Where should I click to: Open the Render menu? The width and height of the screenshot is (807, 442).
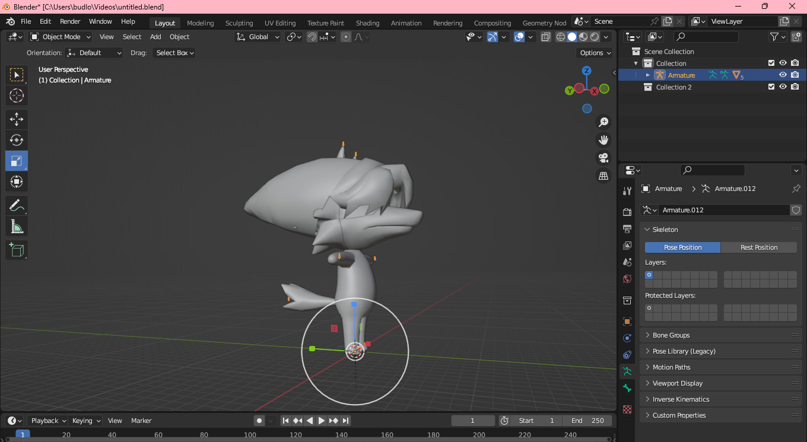pyautogui.click(x=70, y=21)
